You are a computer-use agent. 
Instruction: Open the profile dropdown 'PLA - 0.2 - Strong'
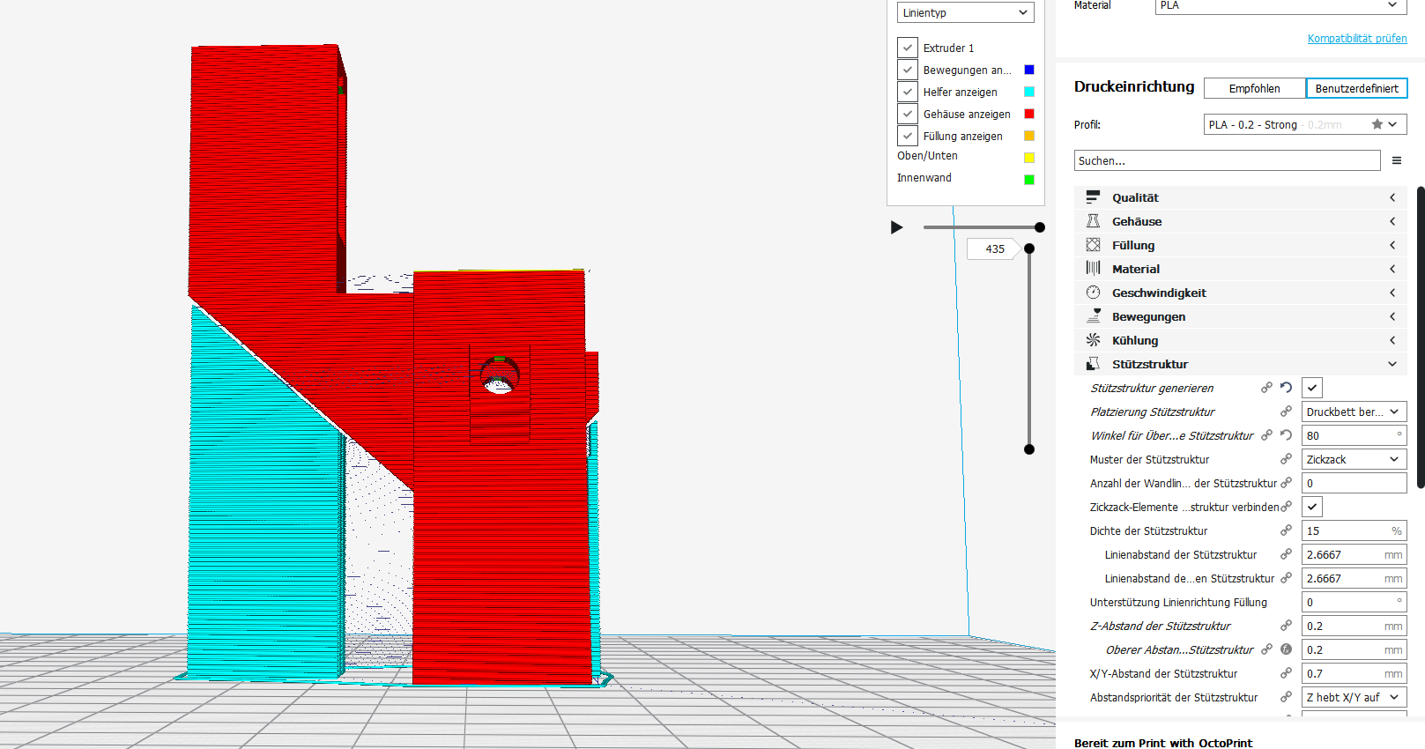[1305, 124]
